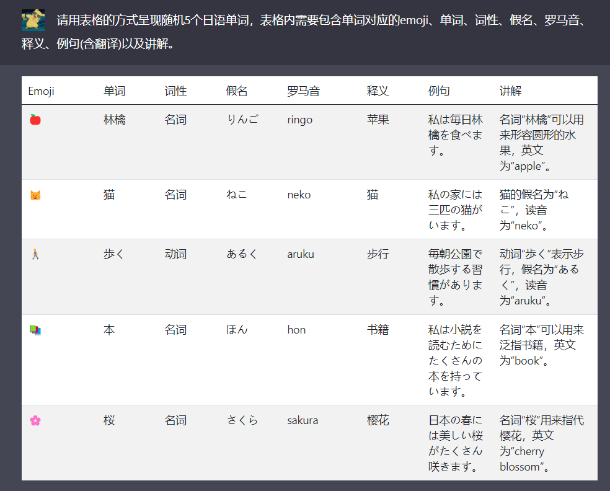Click the 动词 part-of-speech cell

coord(175,254)
